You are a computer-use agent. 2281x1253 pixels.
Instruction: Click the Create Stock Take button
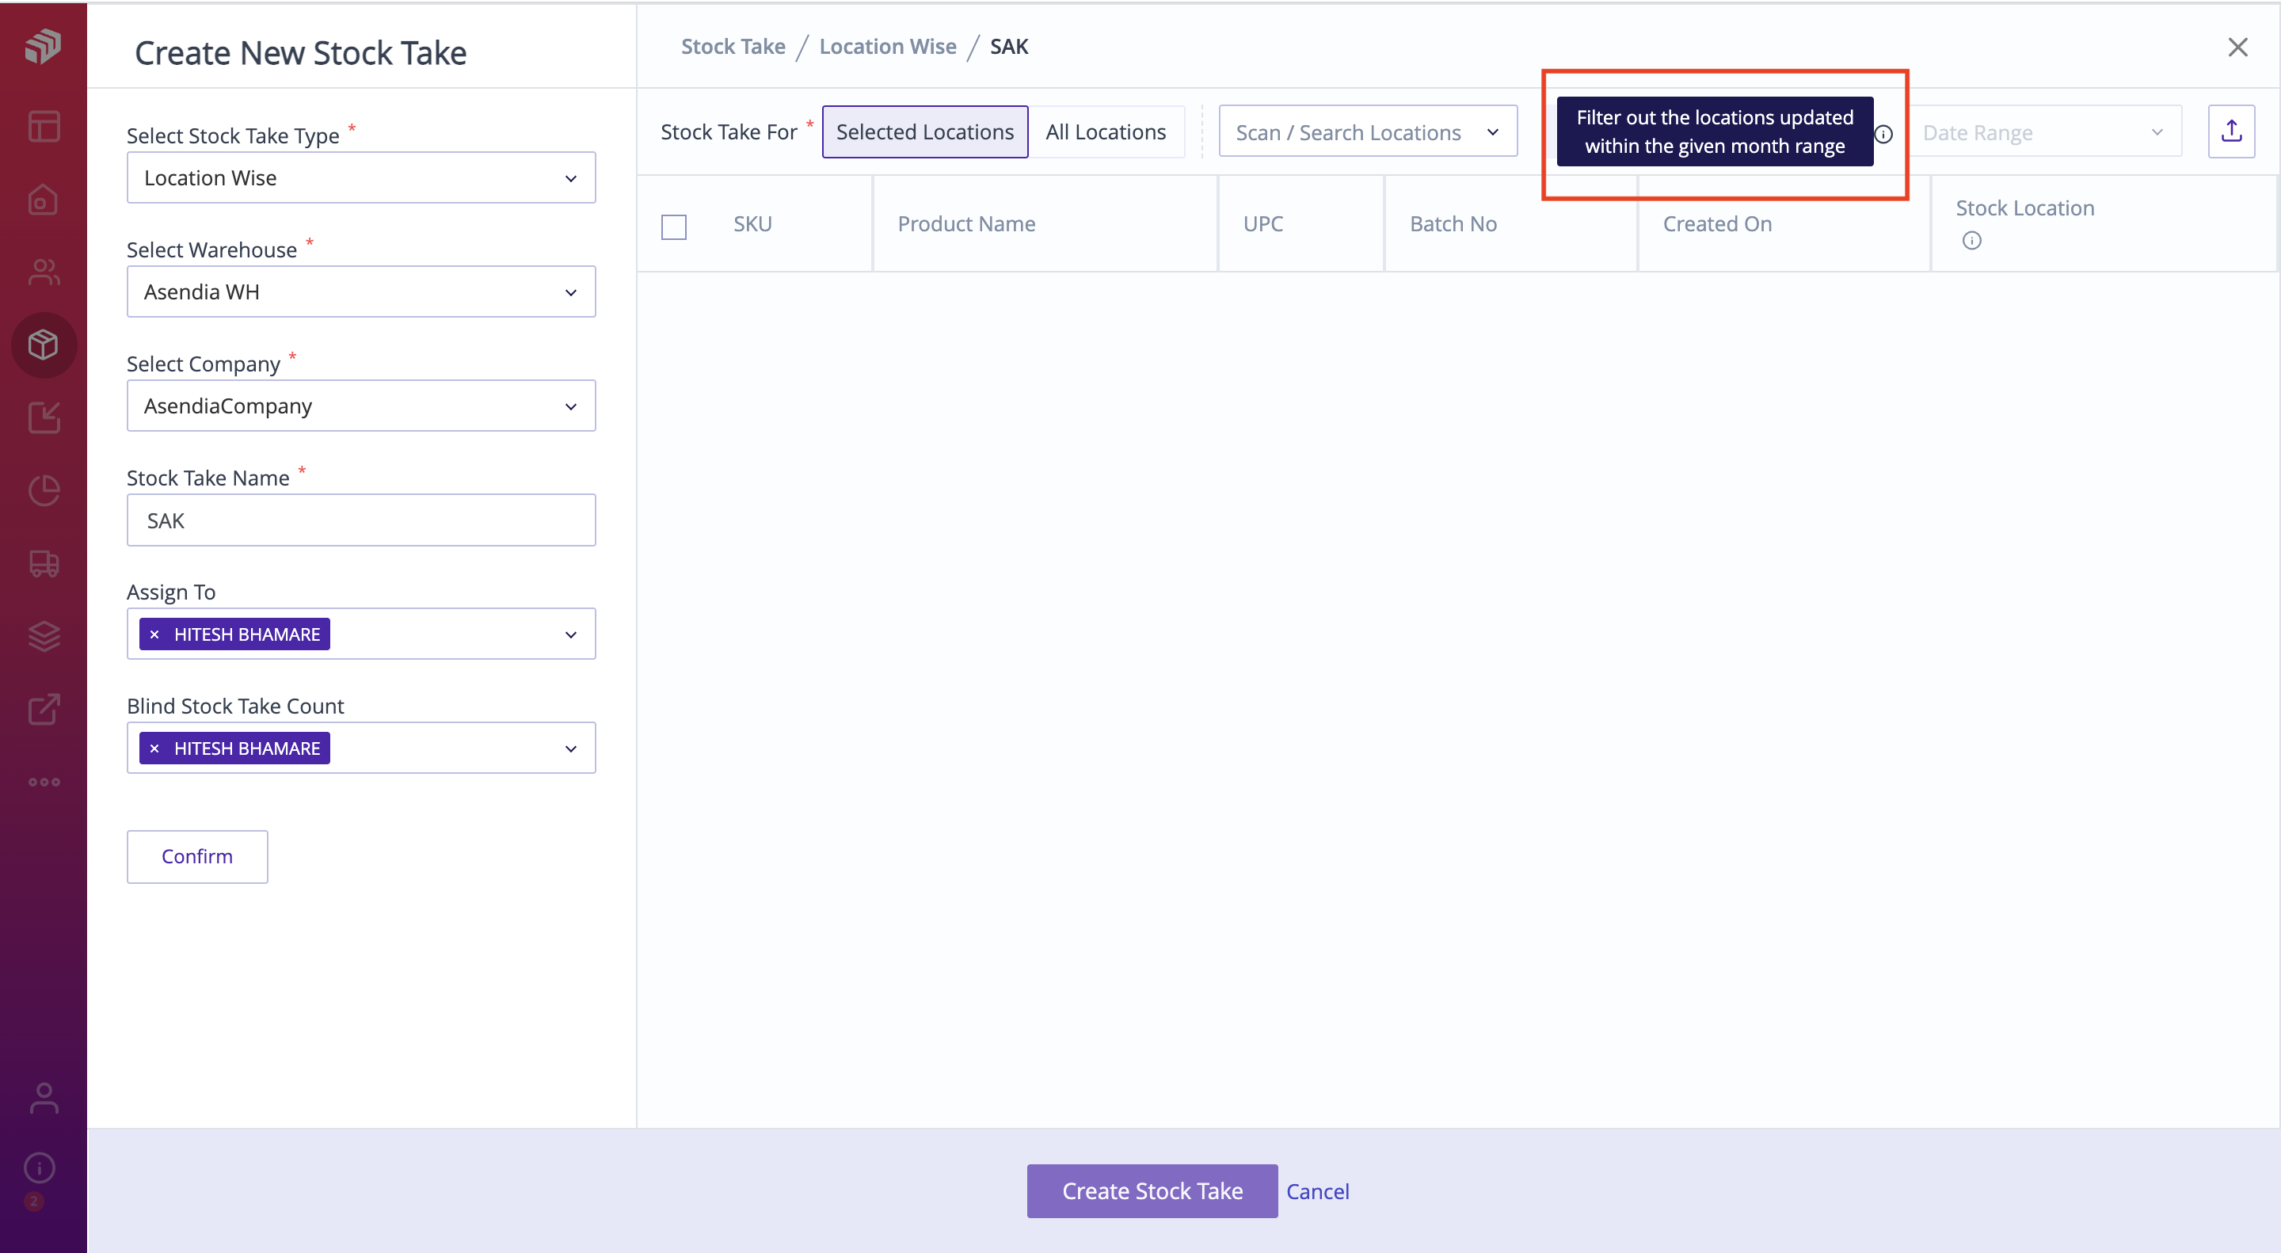pyautogui.click(x=1152, y=1191)
